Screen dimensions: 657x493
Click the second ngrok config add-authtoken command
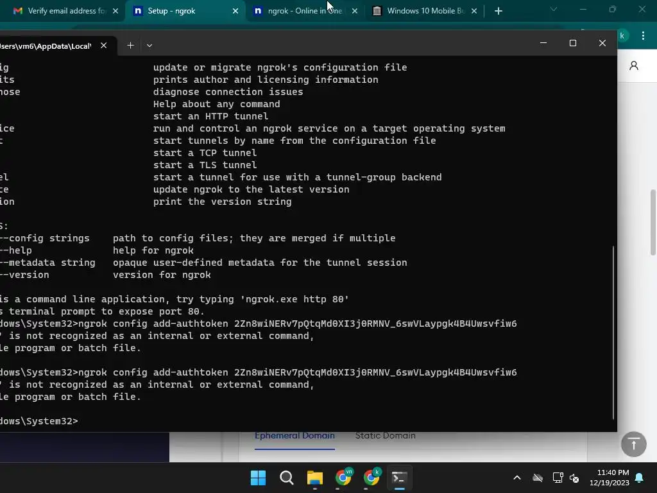[x=298, y=372]
